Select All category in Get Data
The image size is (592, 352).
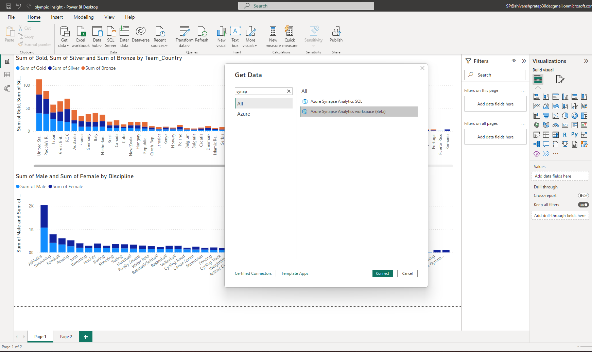click(x=264, y=103)
